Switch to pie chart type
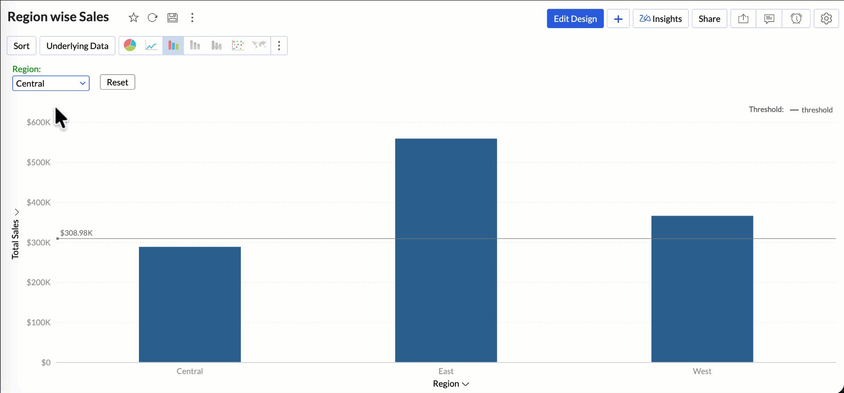The height and width of the screenshot is (393, 844). click(130, 45)
